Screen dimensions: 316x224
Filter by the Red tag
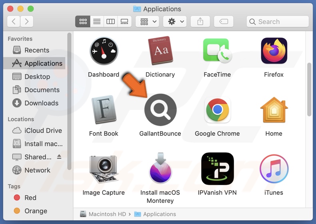point(34,198)
